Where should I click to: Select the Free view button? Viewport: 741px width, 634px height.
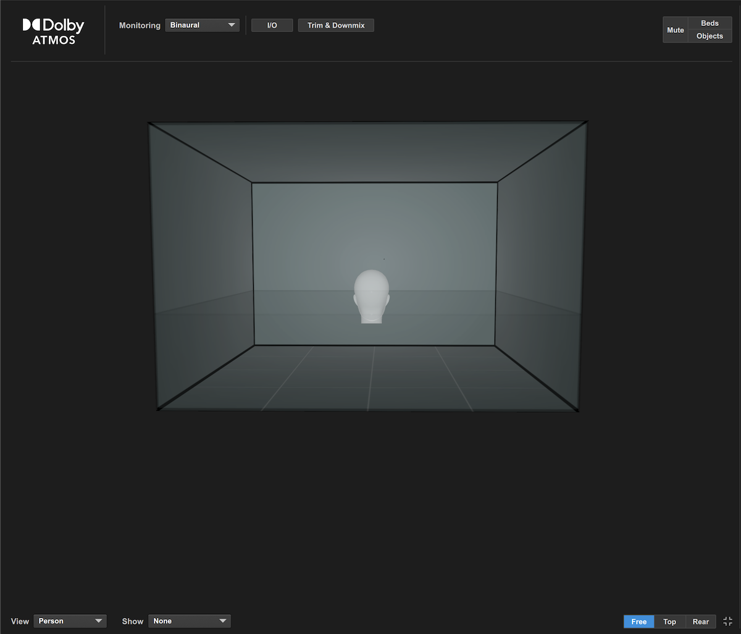coord(638,621)
